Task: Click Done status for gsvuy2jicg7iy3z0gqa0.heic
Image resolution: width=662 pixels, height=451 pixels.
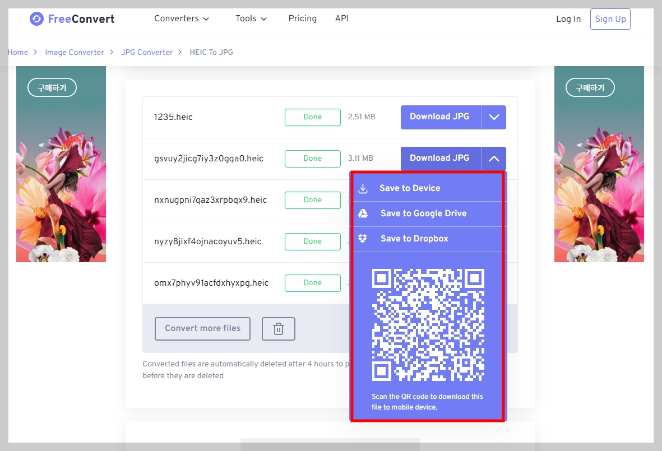Action: (x=313, y=159)
